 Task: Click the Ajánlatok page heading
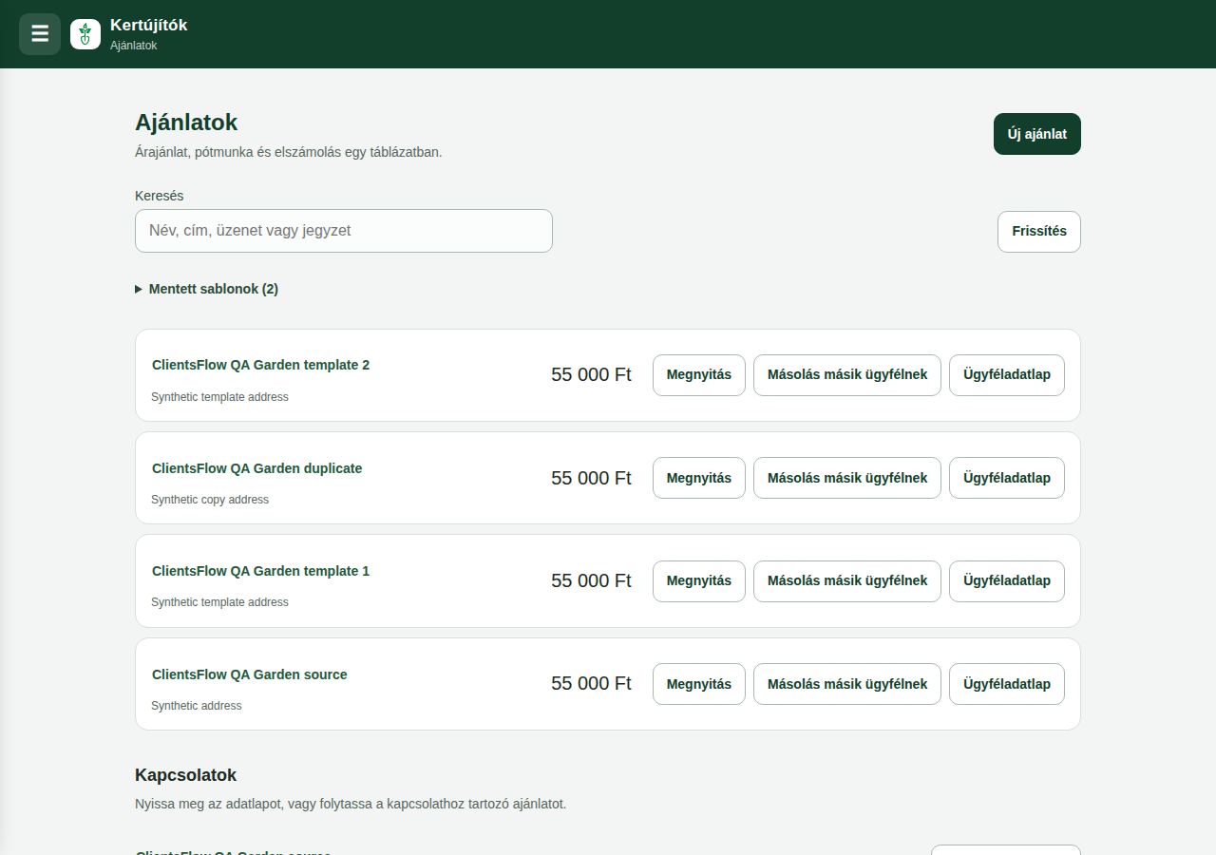pos(186,123)
